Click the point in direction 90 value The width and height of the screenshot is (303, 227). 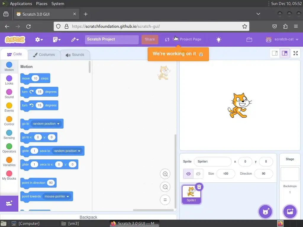(51, 183)
